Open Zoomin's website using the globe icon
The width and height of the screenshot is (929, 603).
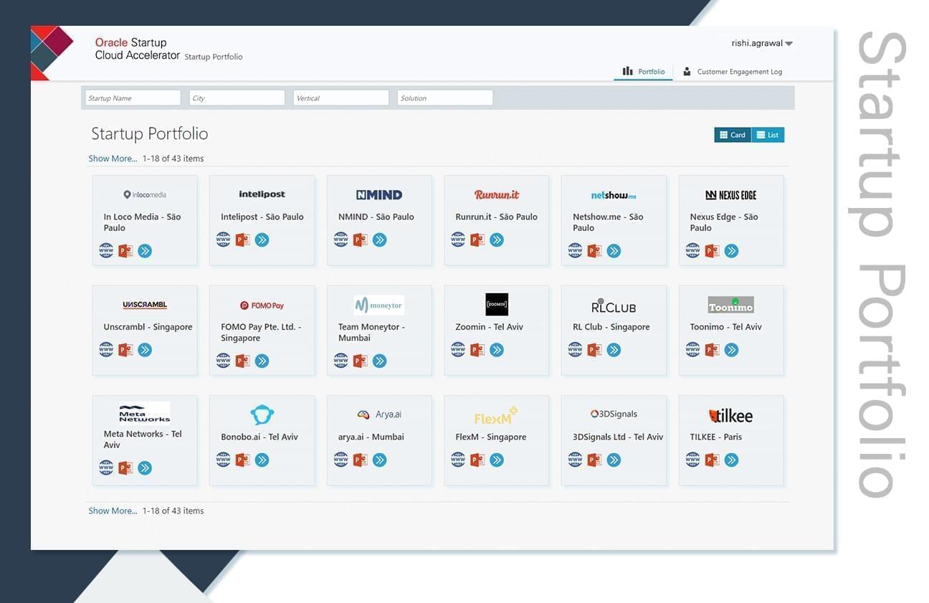[x=458, y=349]
